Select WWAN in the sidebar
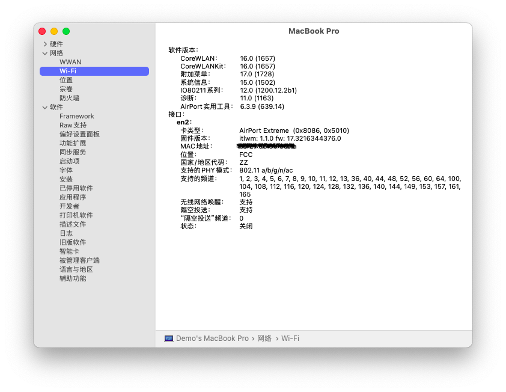Image resolution: width=506 pixels, height=392 pixels. 70,62
